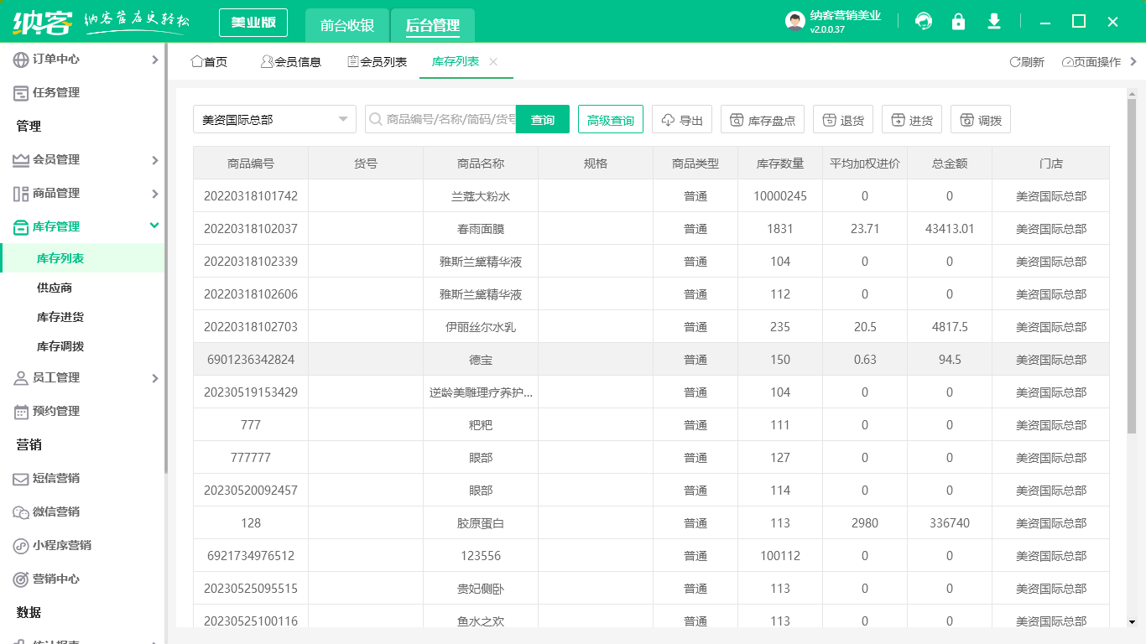Screen dimensions: 1146x644
Task: Open the 调拨 transfer tool
Action: (980, 118)
